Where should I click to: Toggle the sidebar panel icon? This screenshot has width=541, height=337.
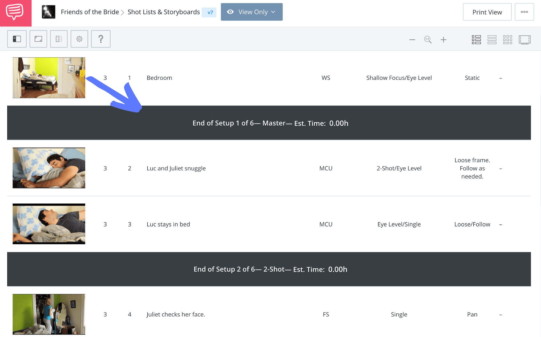point(17,39)
